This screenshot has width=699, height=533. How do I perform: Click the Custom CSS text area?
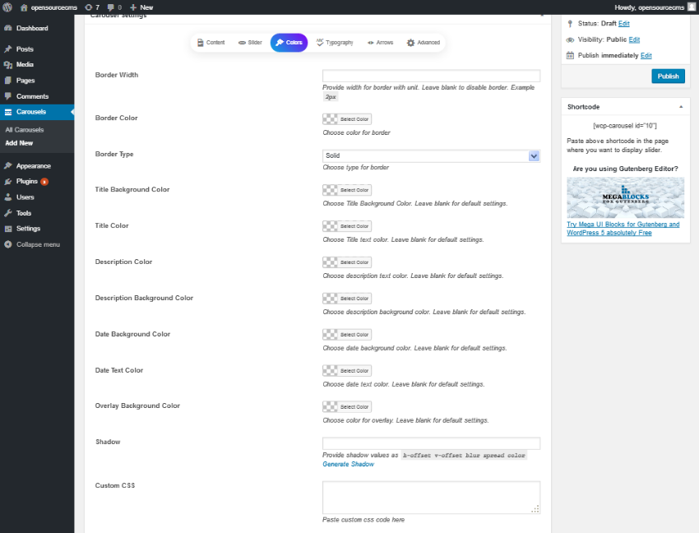pos(431,498)
